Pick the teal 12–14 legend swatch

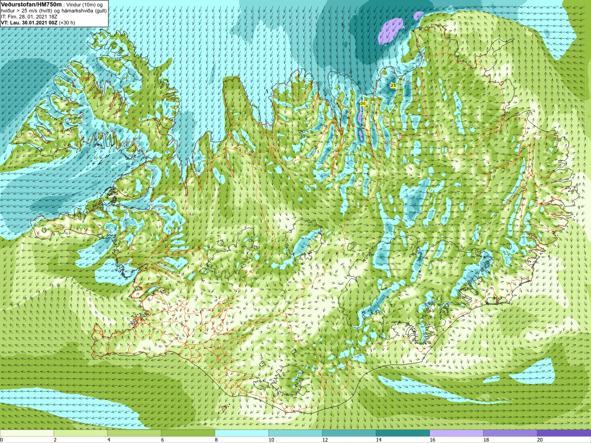349,433
